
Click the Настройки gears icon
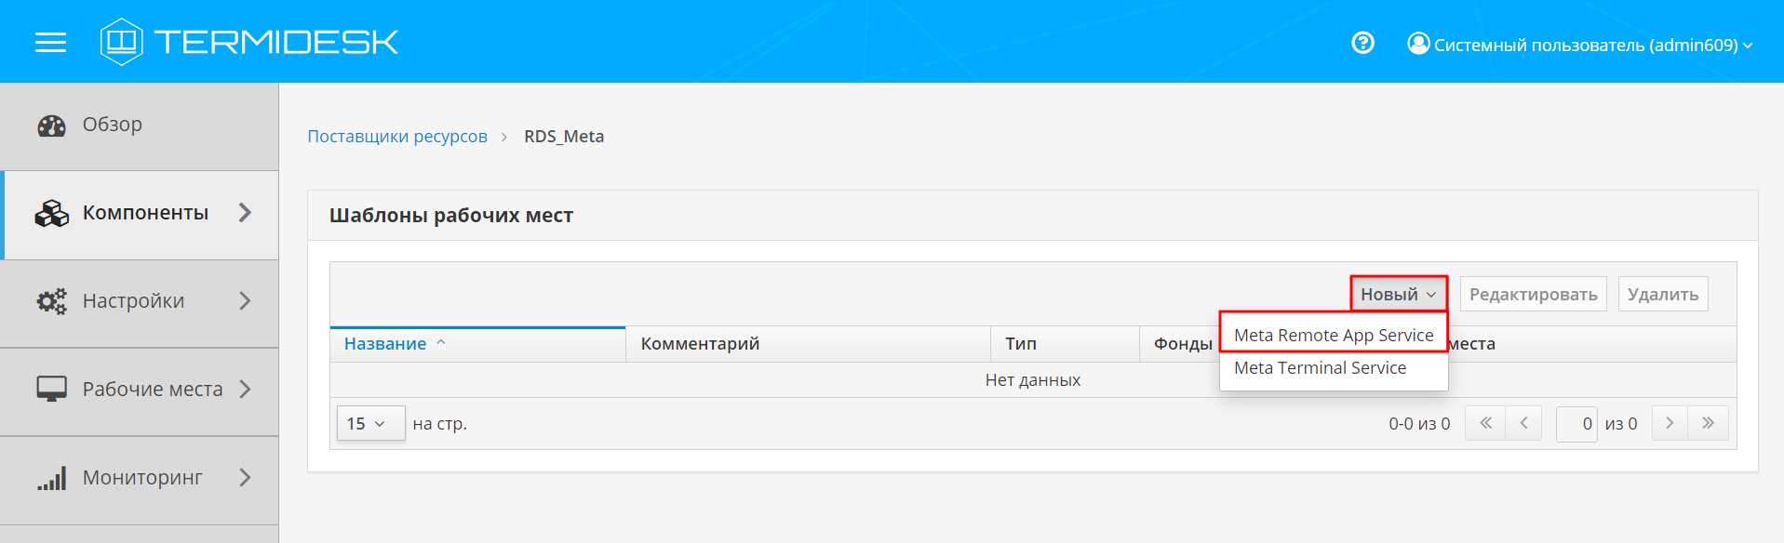51,301
